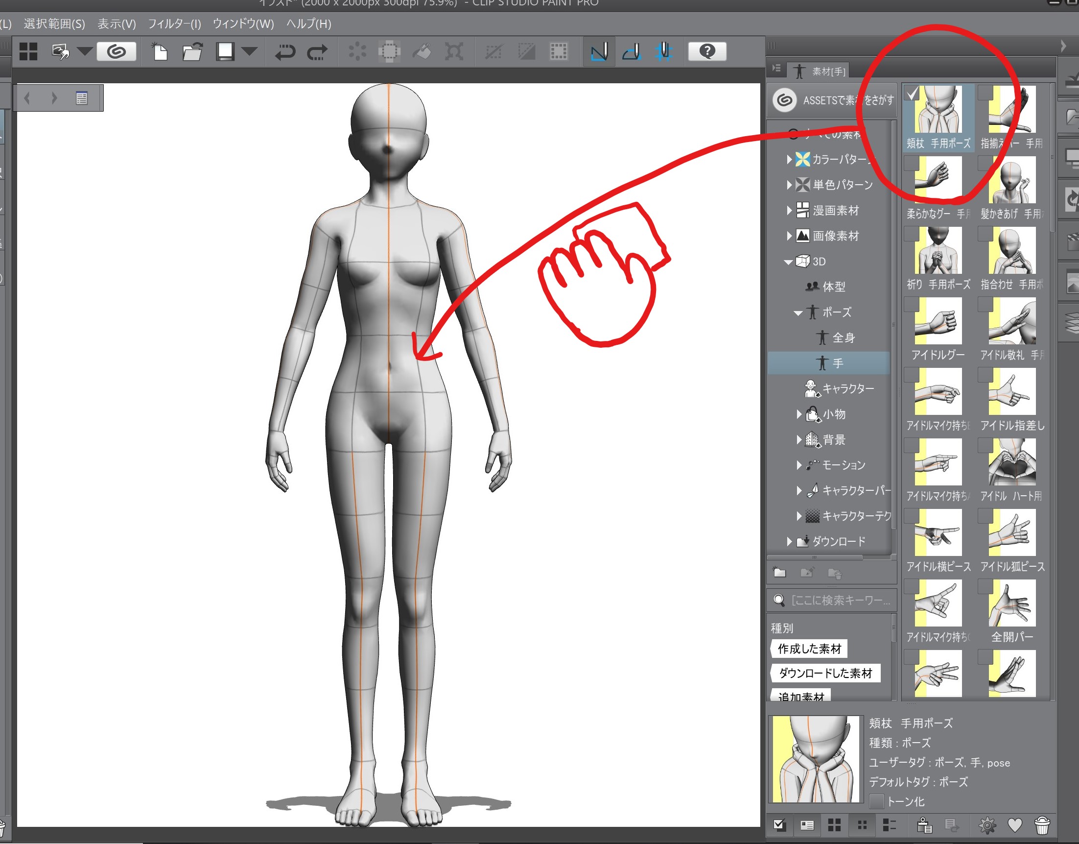Click the next arrow above canvas

[54, 98]
